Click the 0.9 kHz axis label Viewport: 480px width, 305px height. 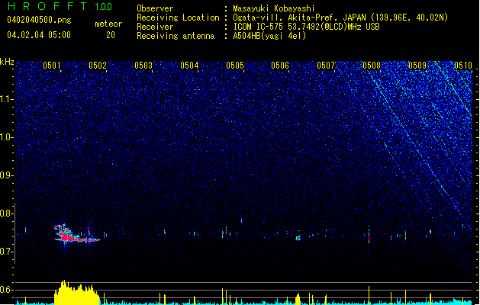click(7, 175)
